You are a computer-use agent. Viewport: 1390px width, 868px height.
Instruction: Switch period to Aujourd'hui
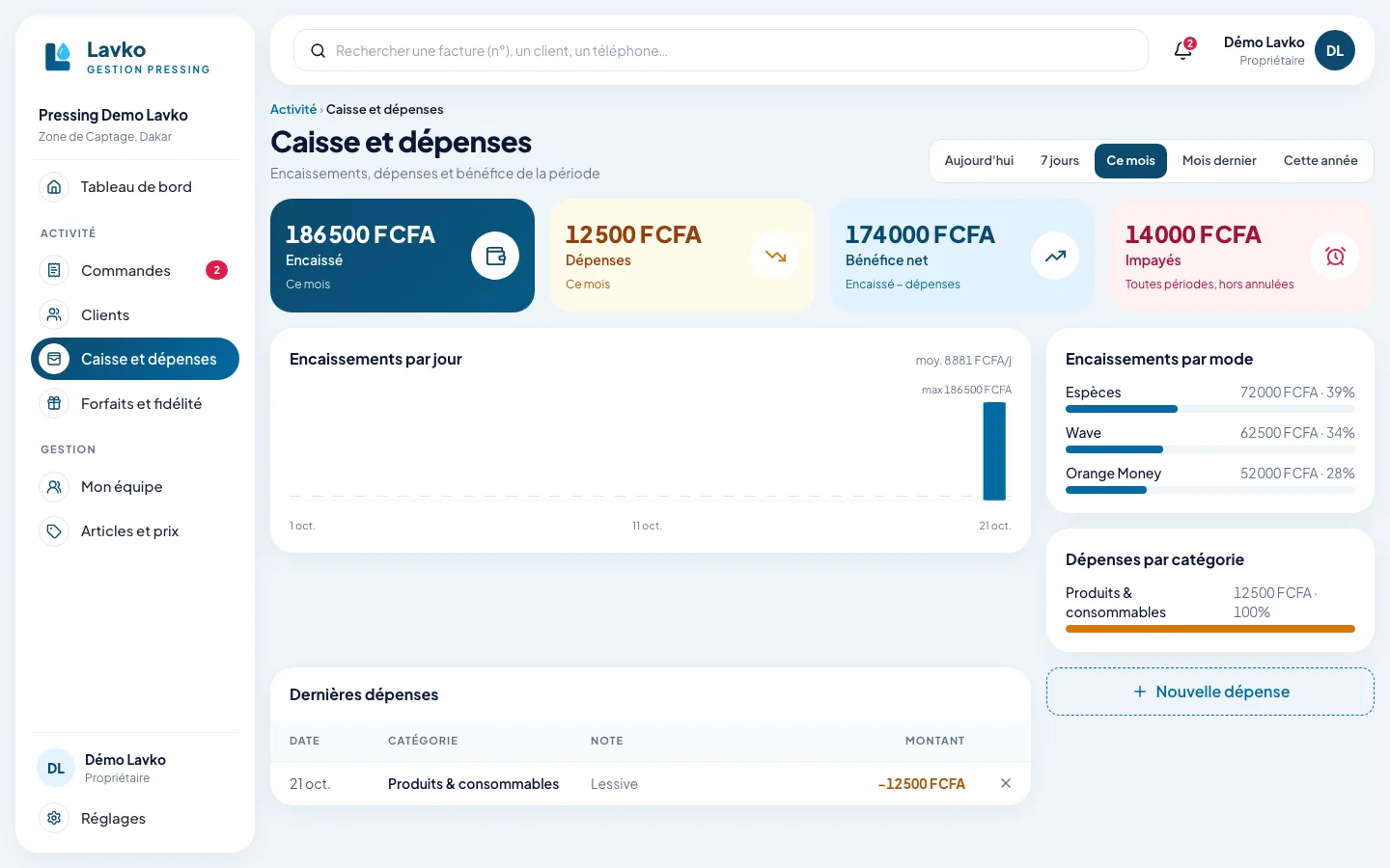(x=979, y=161)
